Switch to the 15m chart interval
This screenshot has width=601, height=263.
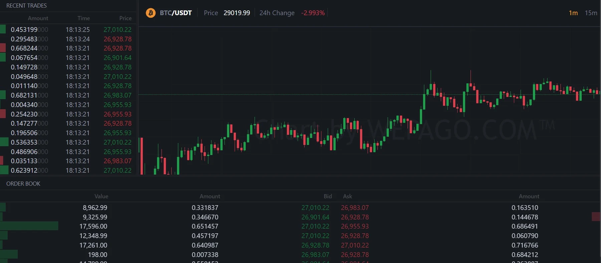tap(591, 13)
